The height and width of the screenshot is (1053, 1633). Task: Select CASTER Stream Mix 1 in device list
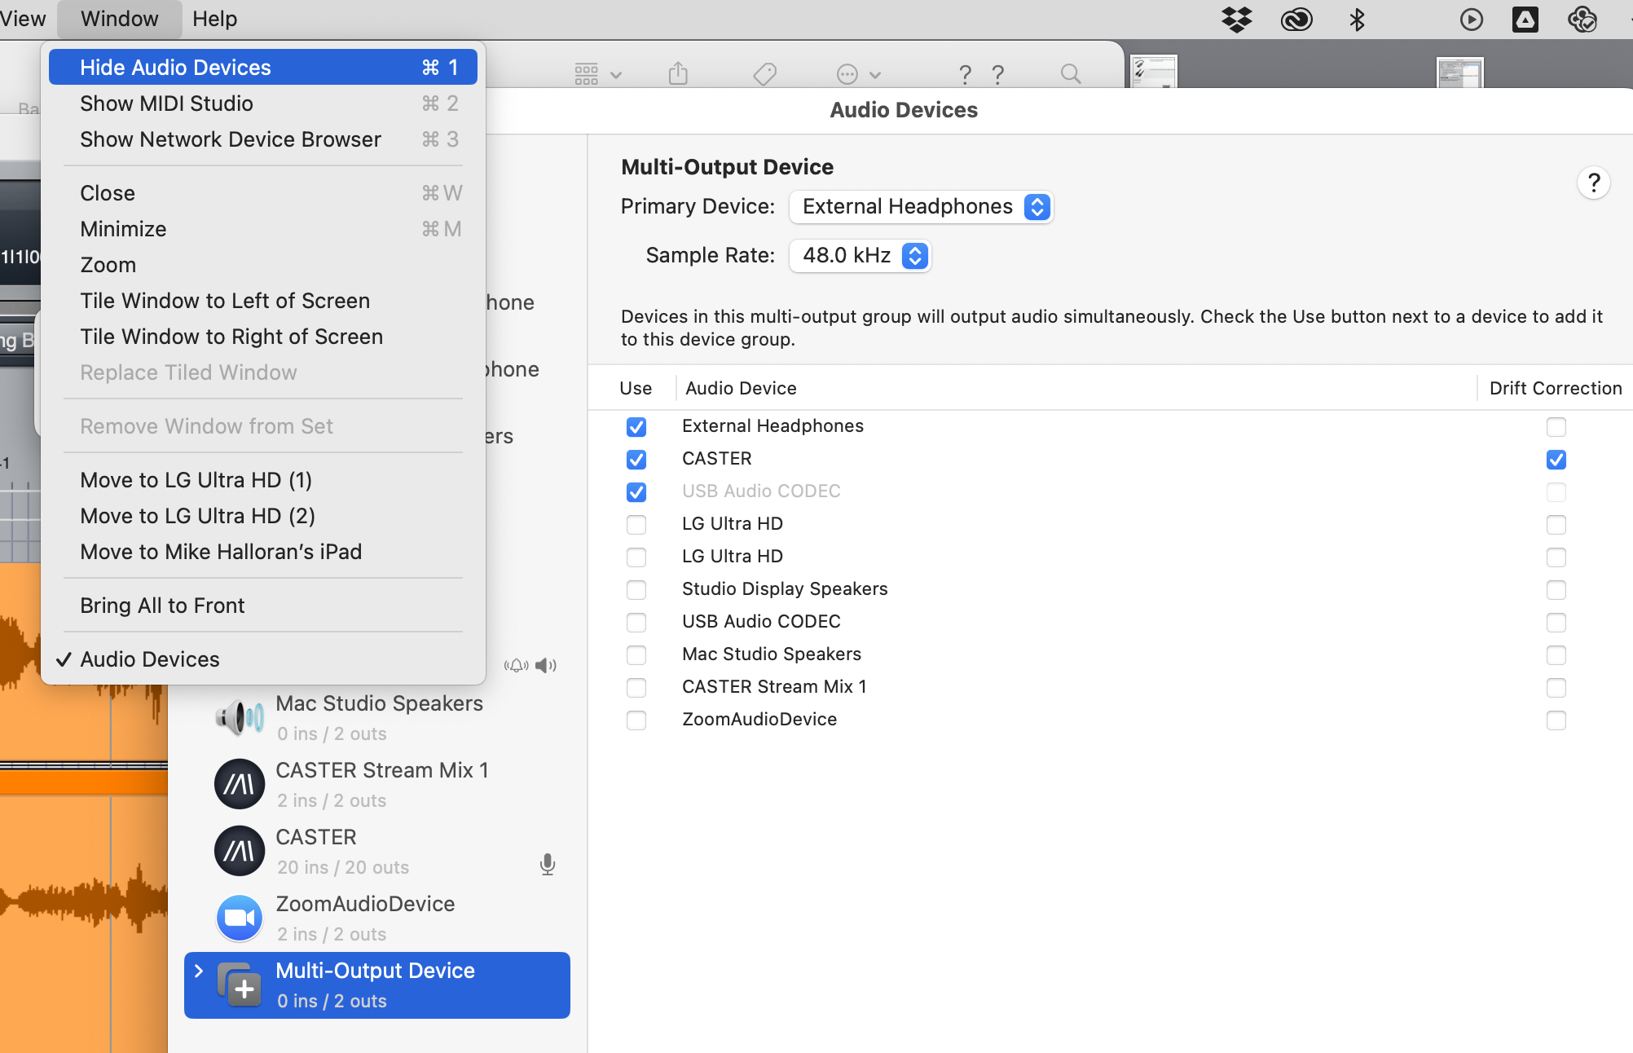376,784
